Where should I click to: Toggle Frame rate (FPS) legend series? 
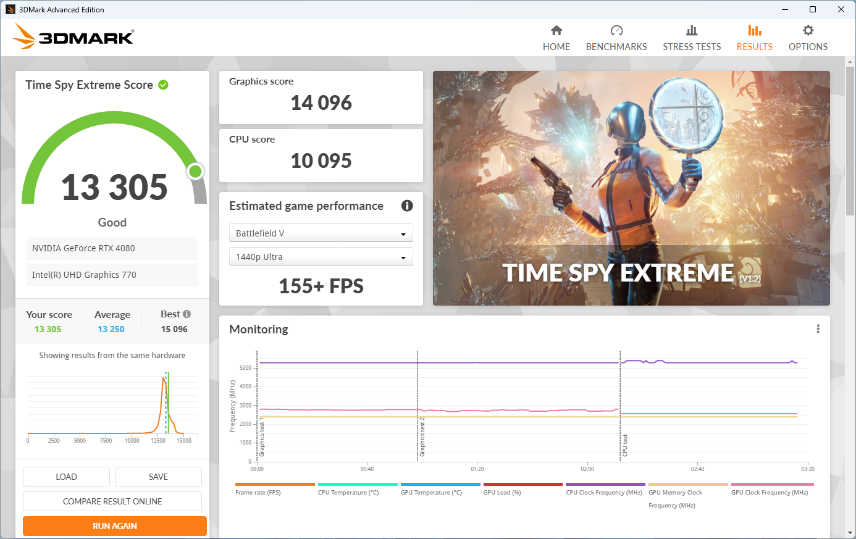click(x=258, y=493)
